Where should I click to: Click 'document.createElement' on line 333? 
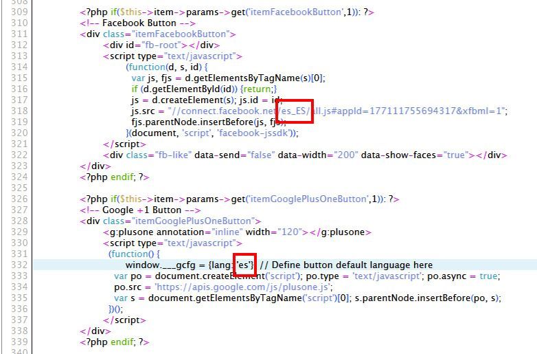coord(210,276)
